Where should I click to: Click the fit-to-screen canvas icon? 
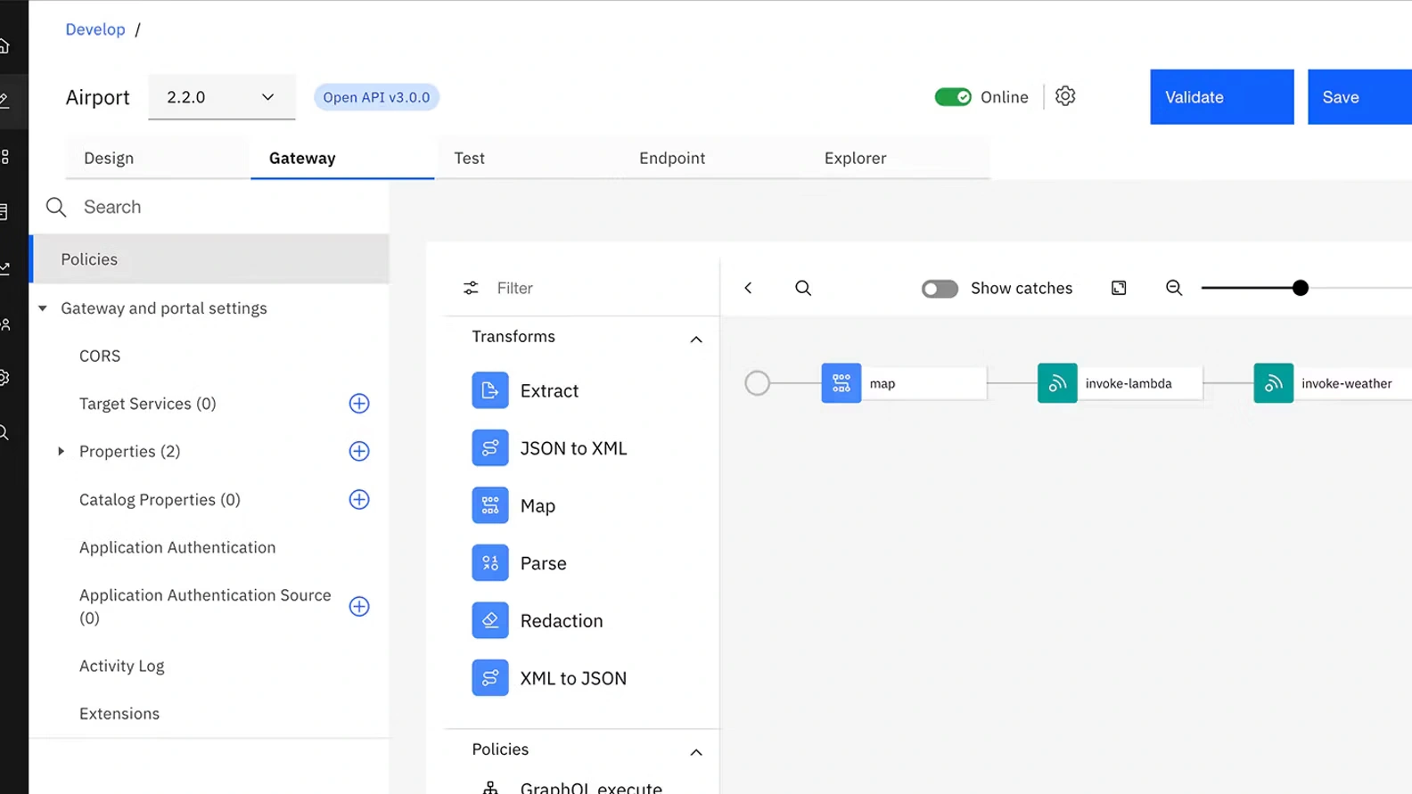pyautogui.click(x=1119, y=288)
